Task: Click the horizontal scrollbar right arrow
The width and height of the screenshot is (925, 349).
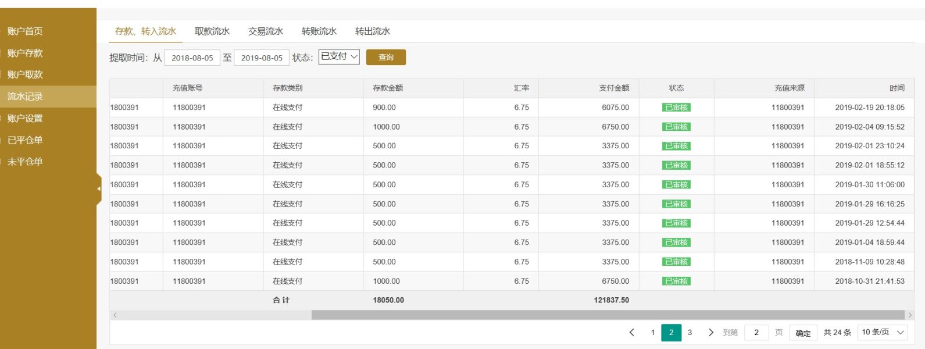Action: coord(909,315)
